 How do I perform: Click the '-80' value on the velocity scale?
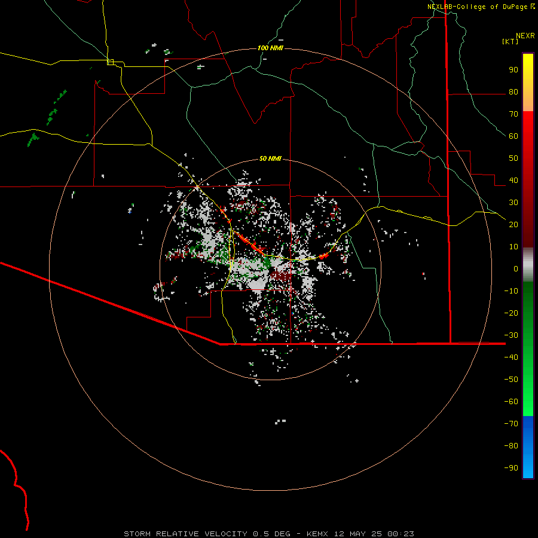click(x=511, y=446)
